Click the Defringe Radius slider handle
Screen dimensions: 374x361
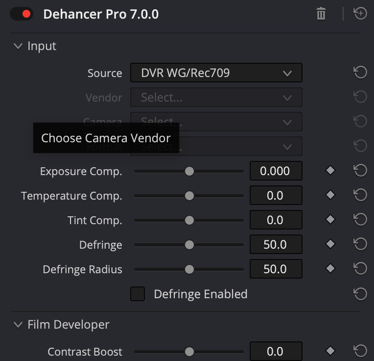coord(189,269)
